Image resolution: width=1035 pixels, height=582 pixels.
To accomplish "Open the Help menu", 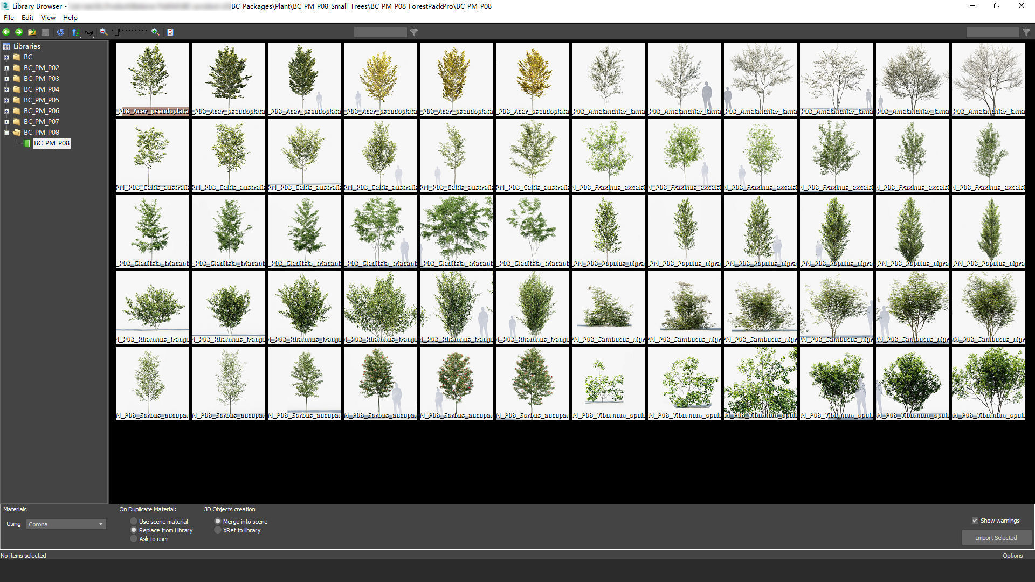I will click(70, 17).
